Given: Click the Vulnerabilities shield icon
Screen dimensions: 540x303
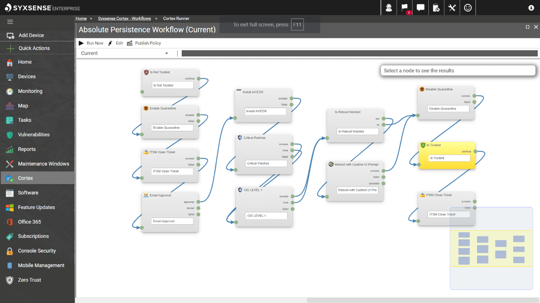Looking at the screenshot, I should [10, 135].
